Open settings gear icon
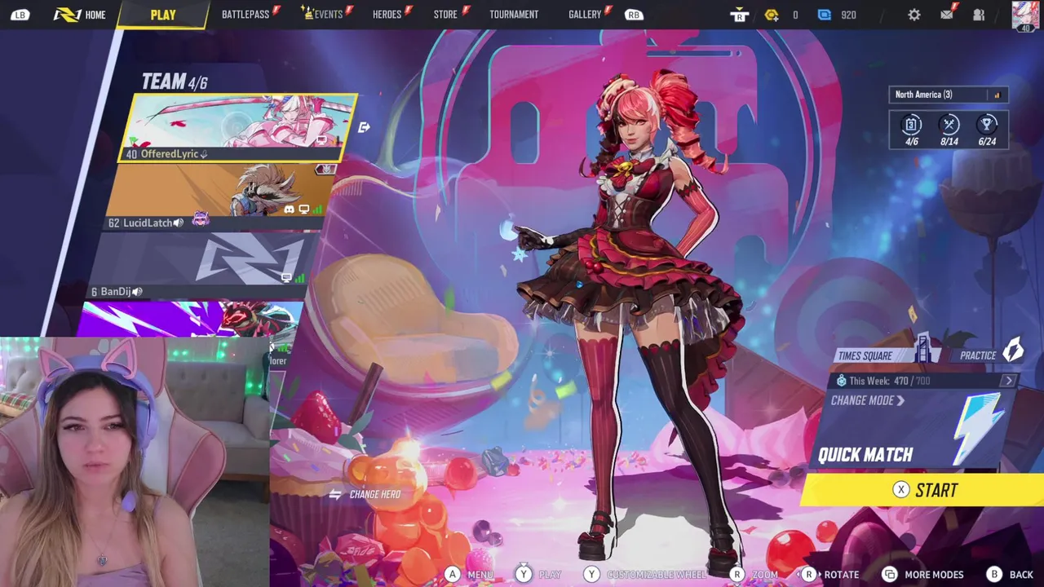1044x587 pixels. (914, 15)
